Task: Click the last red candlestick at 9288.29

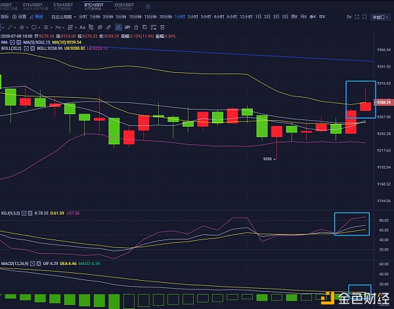Action: (x=365, y=106)
